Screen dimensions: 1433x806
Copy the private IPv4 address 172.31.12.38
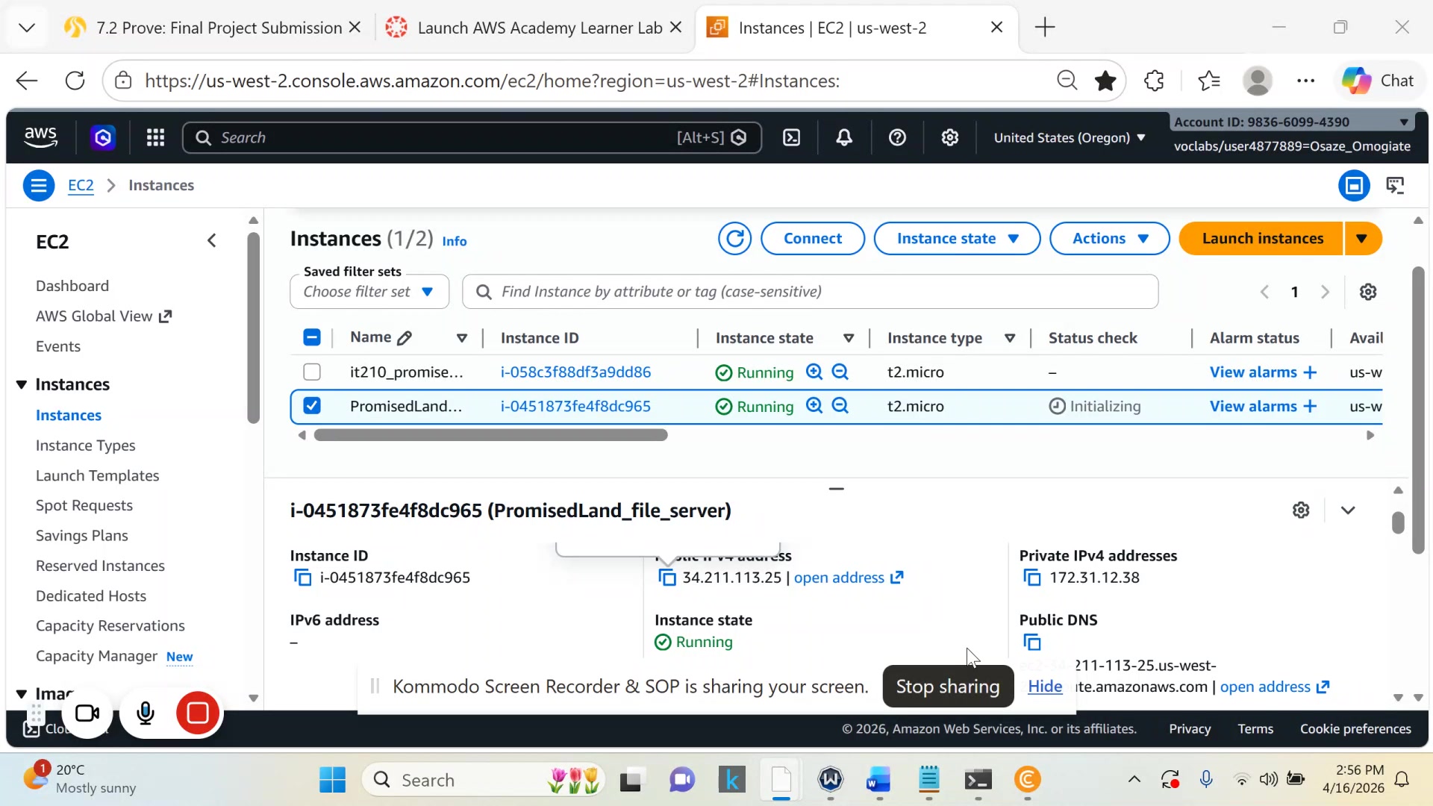click(x=1032, y=578)
